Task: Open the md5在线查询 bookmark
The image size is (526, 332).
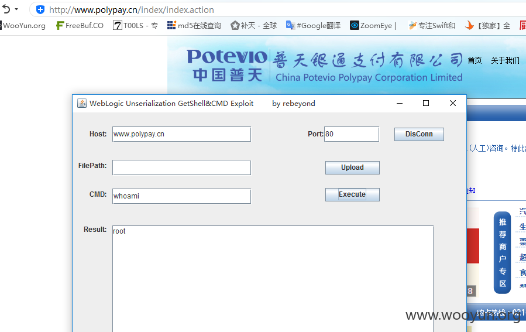Action: (194, 26)
